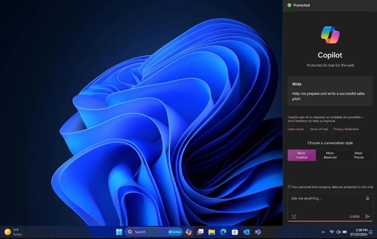Click the send arrow icon
Viewport: 377px width, 239px height.
pyautogui.click(x=367, y=217)
